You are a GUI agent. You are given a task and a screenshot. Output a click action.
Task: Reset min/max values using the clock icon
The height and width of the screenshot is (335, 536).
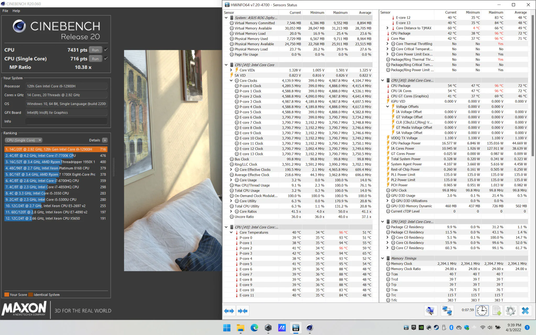482,311
